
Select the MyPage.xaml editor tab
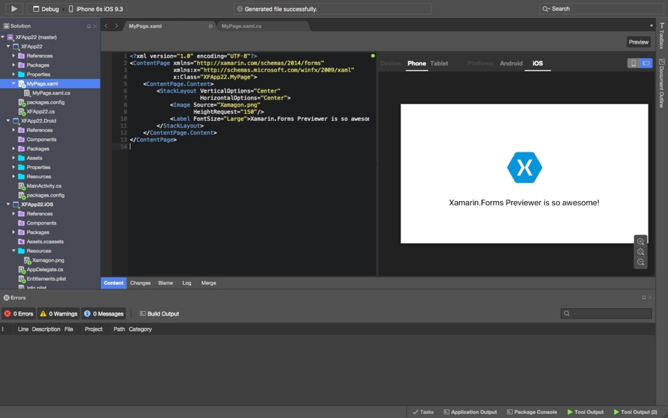(145, 26)
